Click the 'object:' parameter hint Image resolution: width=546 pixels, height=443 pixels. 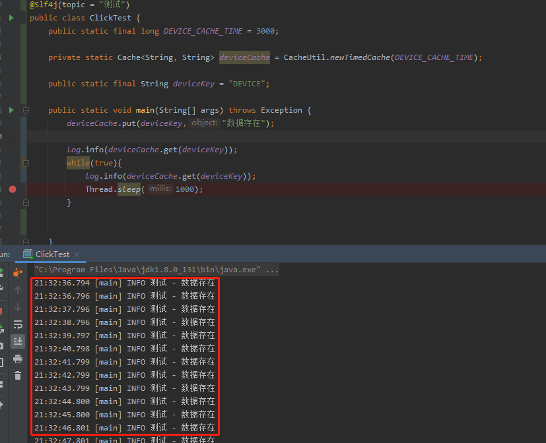pyautogui.click(x=204, y=123)
